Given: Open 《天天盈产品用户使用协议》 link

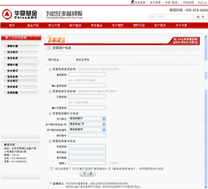Looking at the screenshot, I should (x=90, y=169).
